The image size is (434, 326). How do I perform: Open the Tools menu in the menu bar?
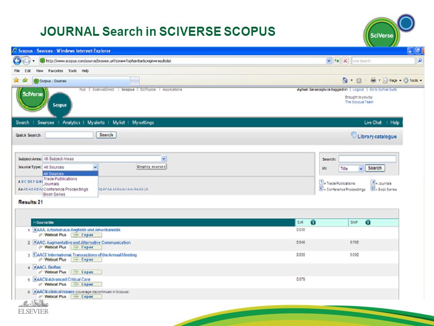[72, 71]
